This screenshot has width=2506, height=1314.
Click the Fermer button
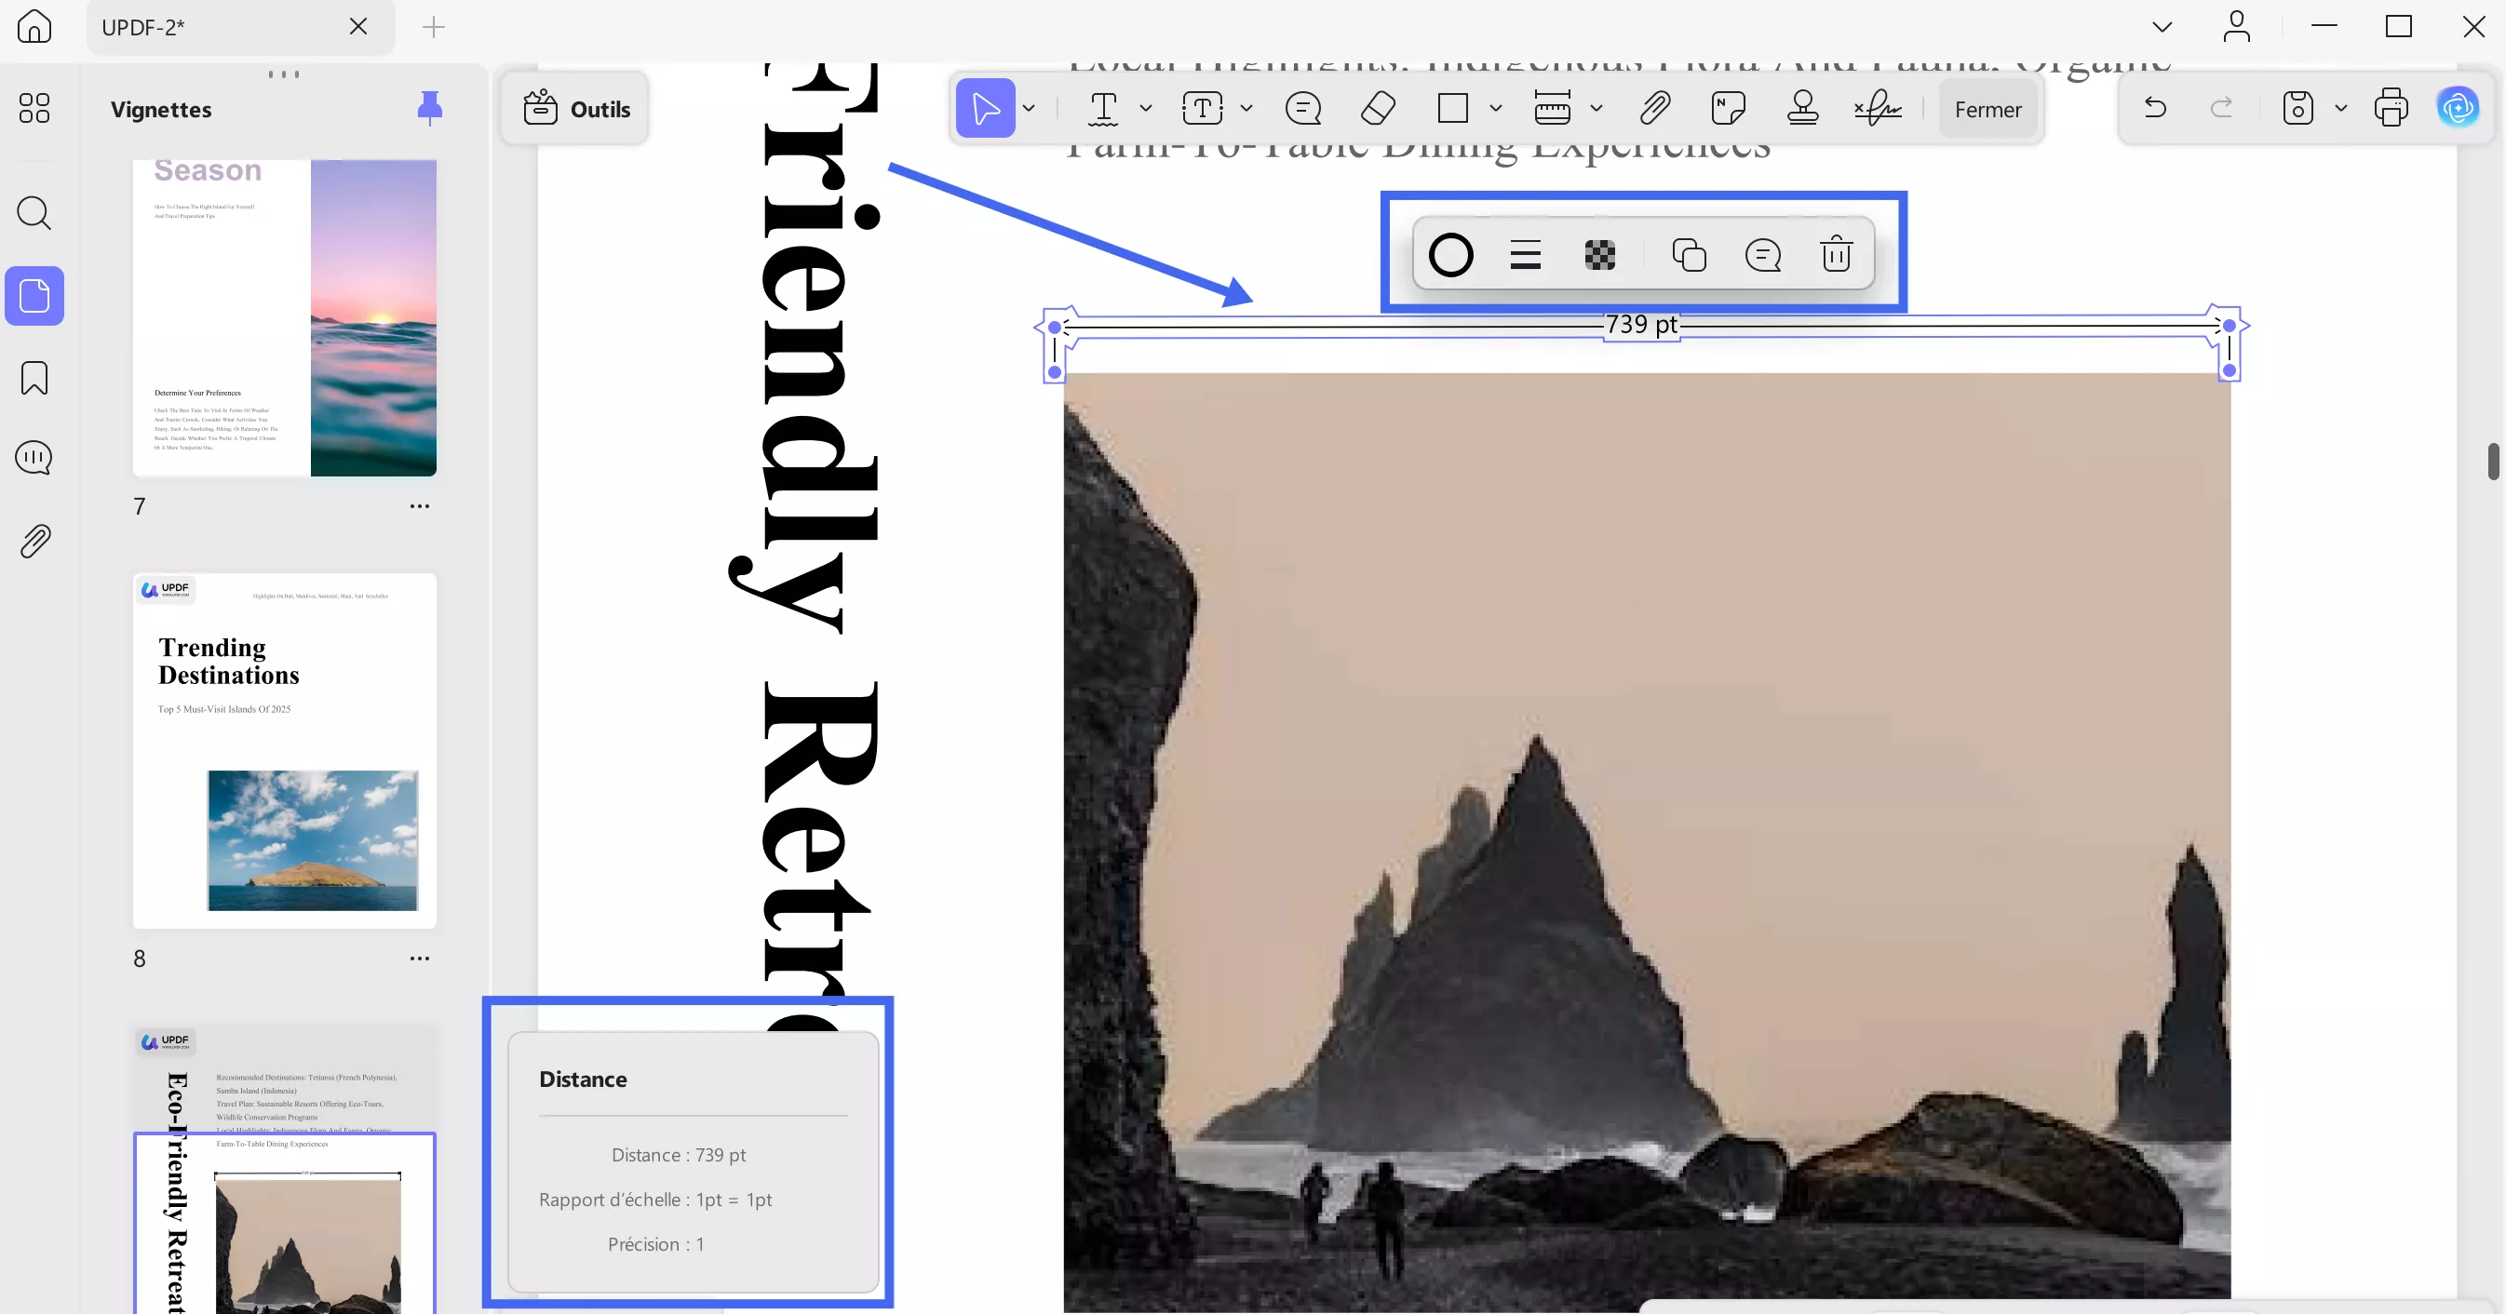coord(1987,109)
